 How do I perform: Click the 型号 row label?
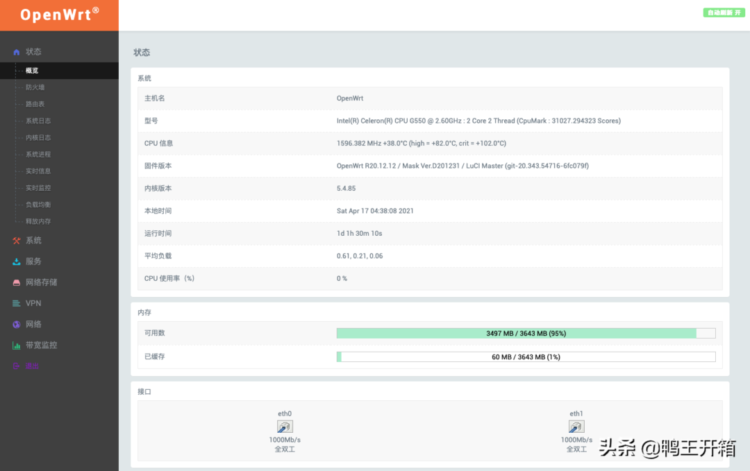coord(151,121)
